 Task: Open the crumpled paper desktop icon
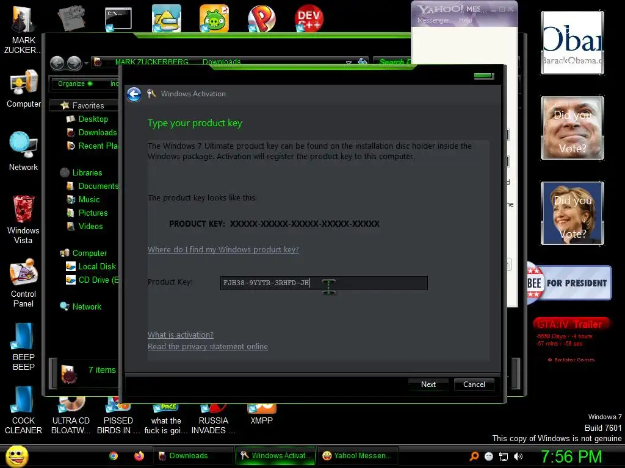click(71, 18)
